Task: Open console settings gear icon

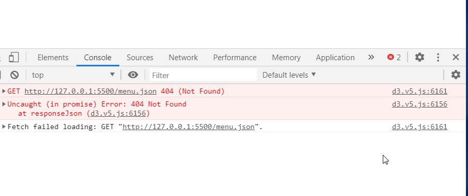Action: click(456, 75)
